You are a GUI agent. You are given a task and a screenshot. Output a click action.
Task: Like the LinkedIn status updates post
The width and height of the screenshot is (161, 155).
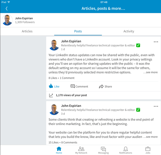point(54,86)
